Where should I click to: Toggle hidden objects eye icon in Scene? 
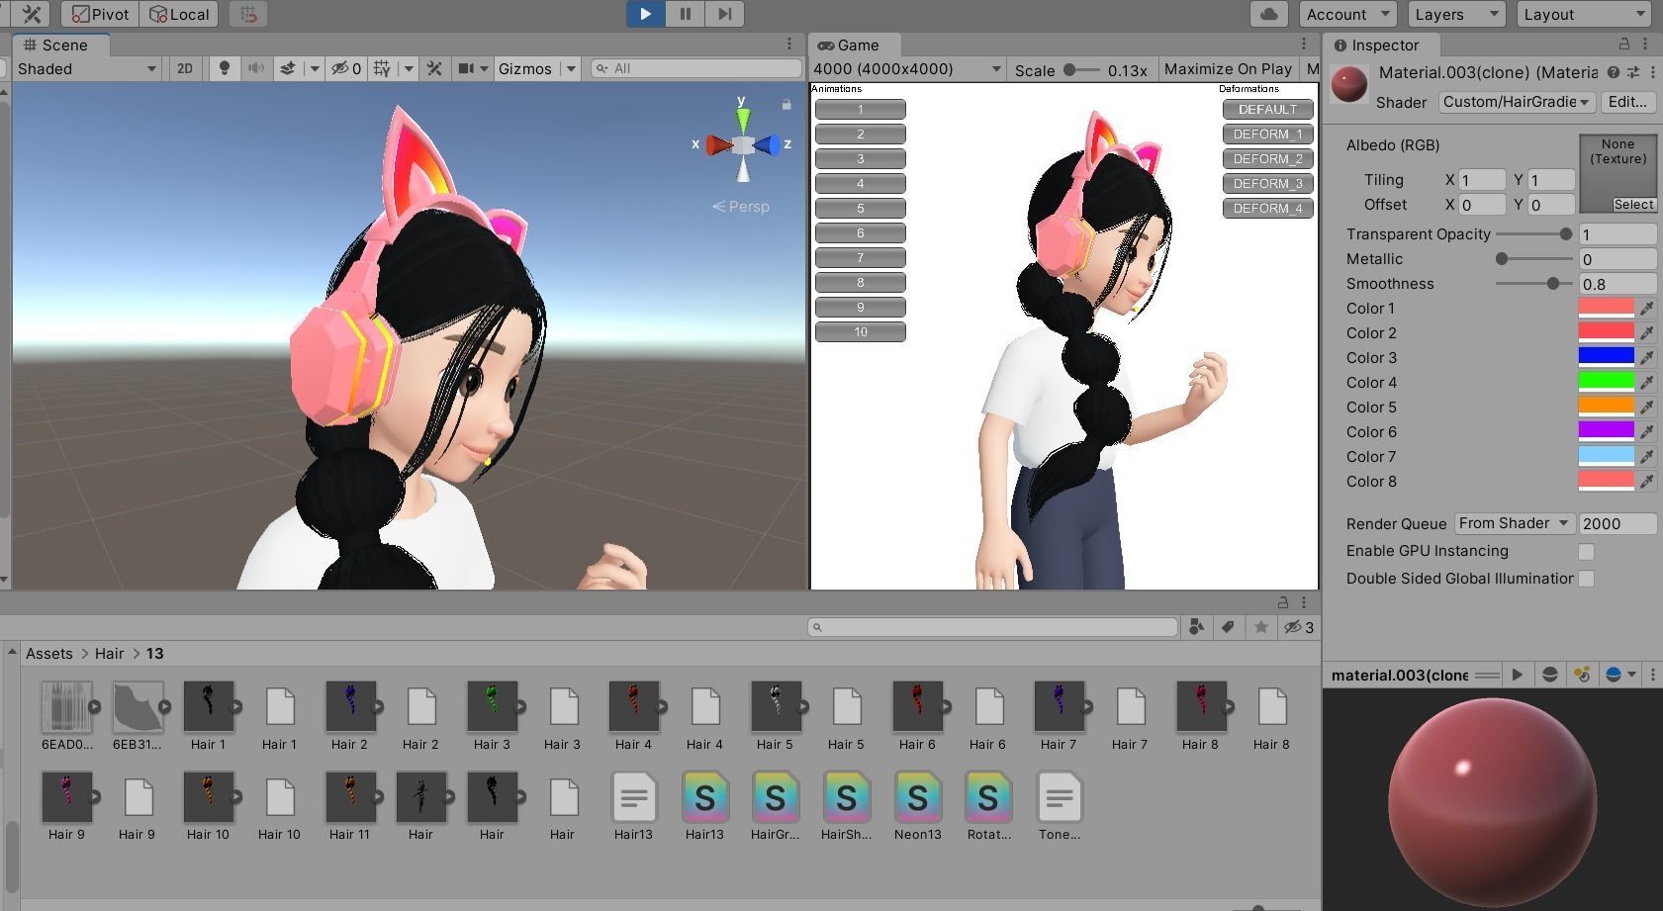pos(345,68)
